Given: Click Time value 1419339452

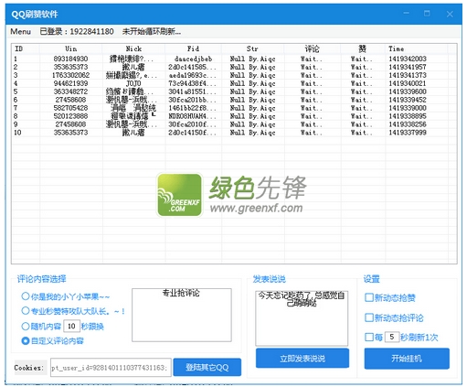Looking at the screenshot, I should click(408, 100).
